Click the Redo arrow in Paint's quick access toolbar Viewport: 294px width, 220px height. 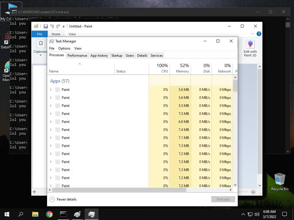click(x=58, y=26)
